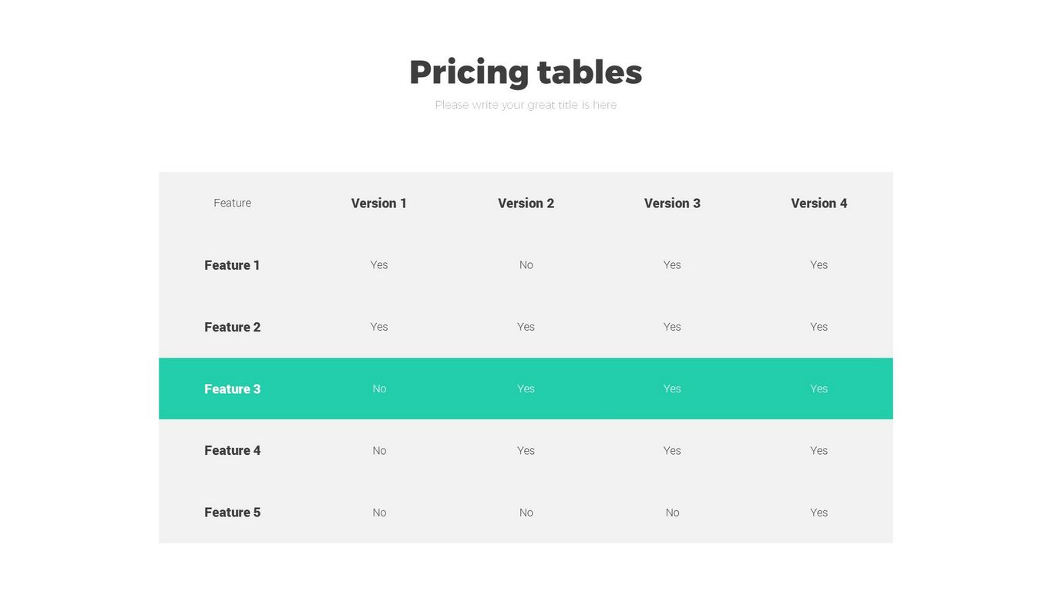This screenshot has height=592, width=1052.
Task: Select the "Version 3" column header
Action: 672,203
